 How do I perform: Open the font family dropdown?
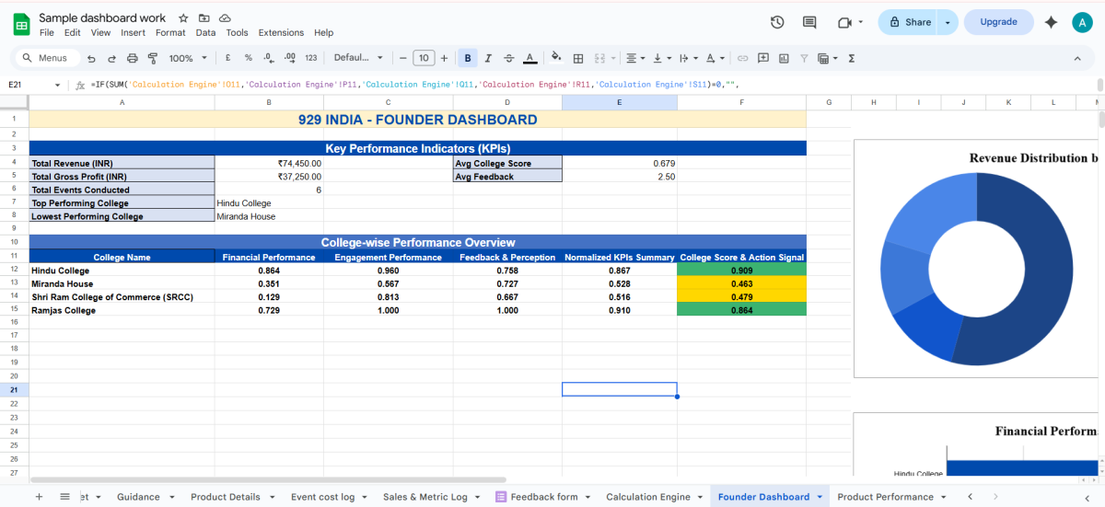(x=357, y=58)
